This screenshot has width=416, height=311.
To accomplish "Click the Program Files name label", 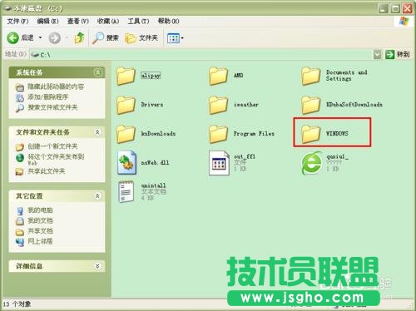I will pyautogui.click(x=254, y=134).
